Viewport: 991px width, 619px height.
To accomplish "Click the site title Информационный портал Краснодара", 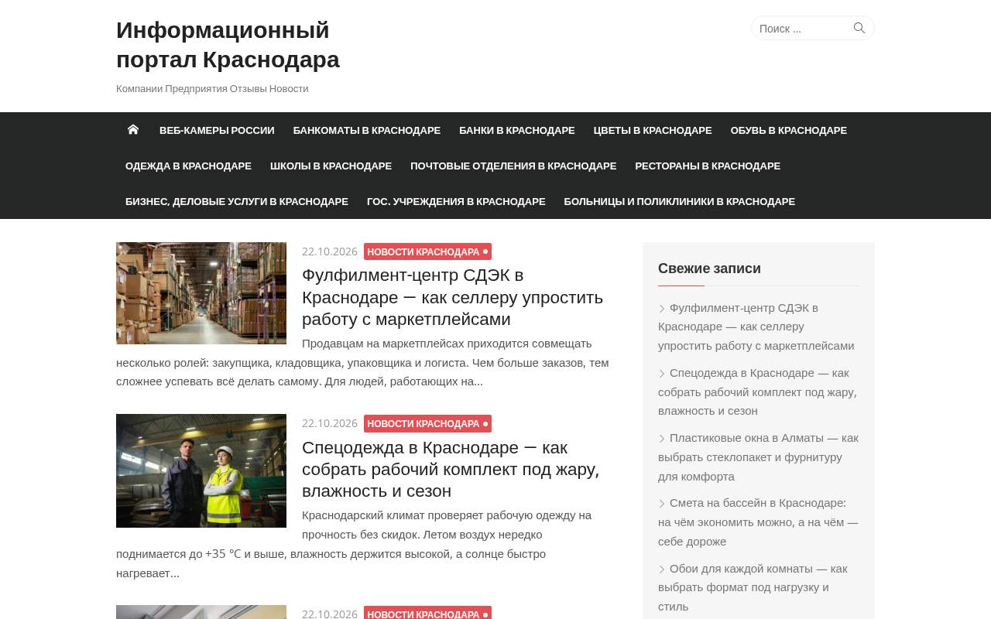I will (x=228, y=45).
